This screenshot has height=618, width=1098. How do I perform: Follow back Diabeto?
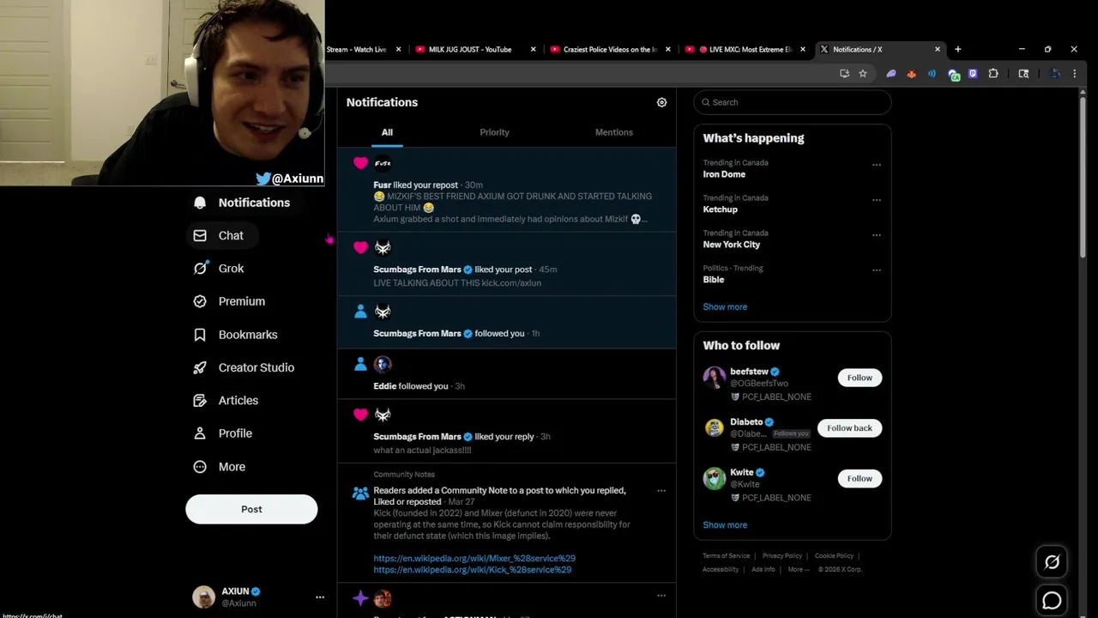[849, 428]
